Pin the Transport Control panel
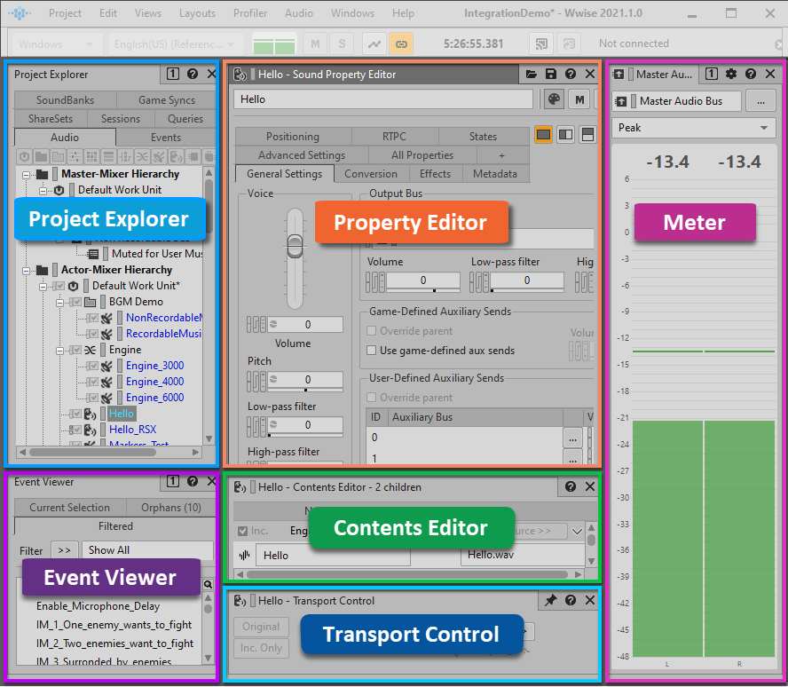Image resolution: width=788 pixels, height=687 pixels. (551, 601)
